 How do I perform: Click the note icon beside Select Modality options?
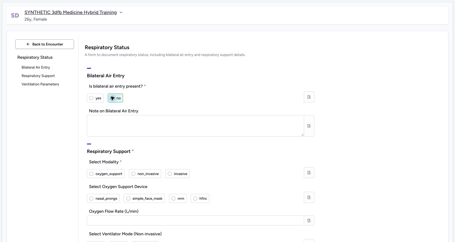click(309, 173)
